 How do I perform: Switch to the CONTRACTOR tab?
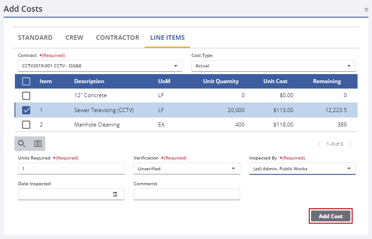click(x=117, y=37)
